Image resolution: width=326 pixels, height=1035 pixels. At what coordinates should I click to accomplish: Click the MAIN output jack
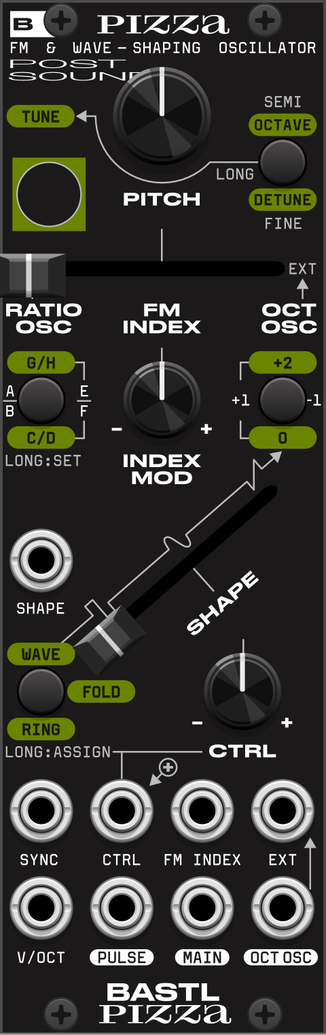click(202, 908)
